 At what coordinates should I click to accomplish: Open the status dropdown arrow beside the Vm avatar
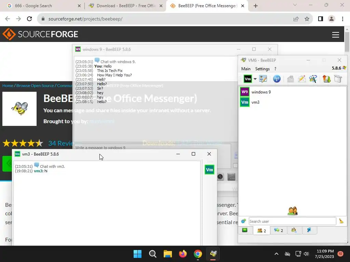(255, 79)
